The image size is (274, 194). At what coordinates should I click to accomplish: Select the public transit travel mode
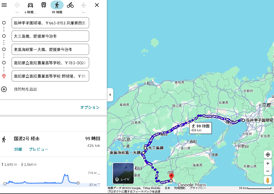[x=44, y=5]
